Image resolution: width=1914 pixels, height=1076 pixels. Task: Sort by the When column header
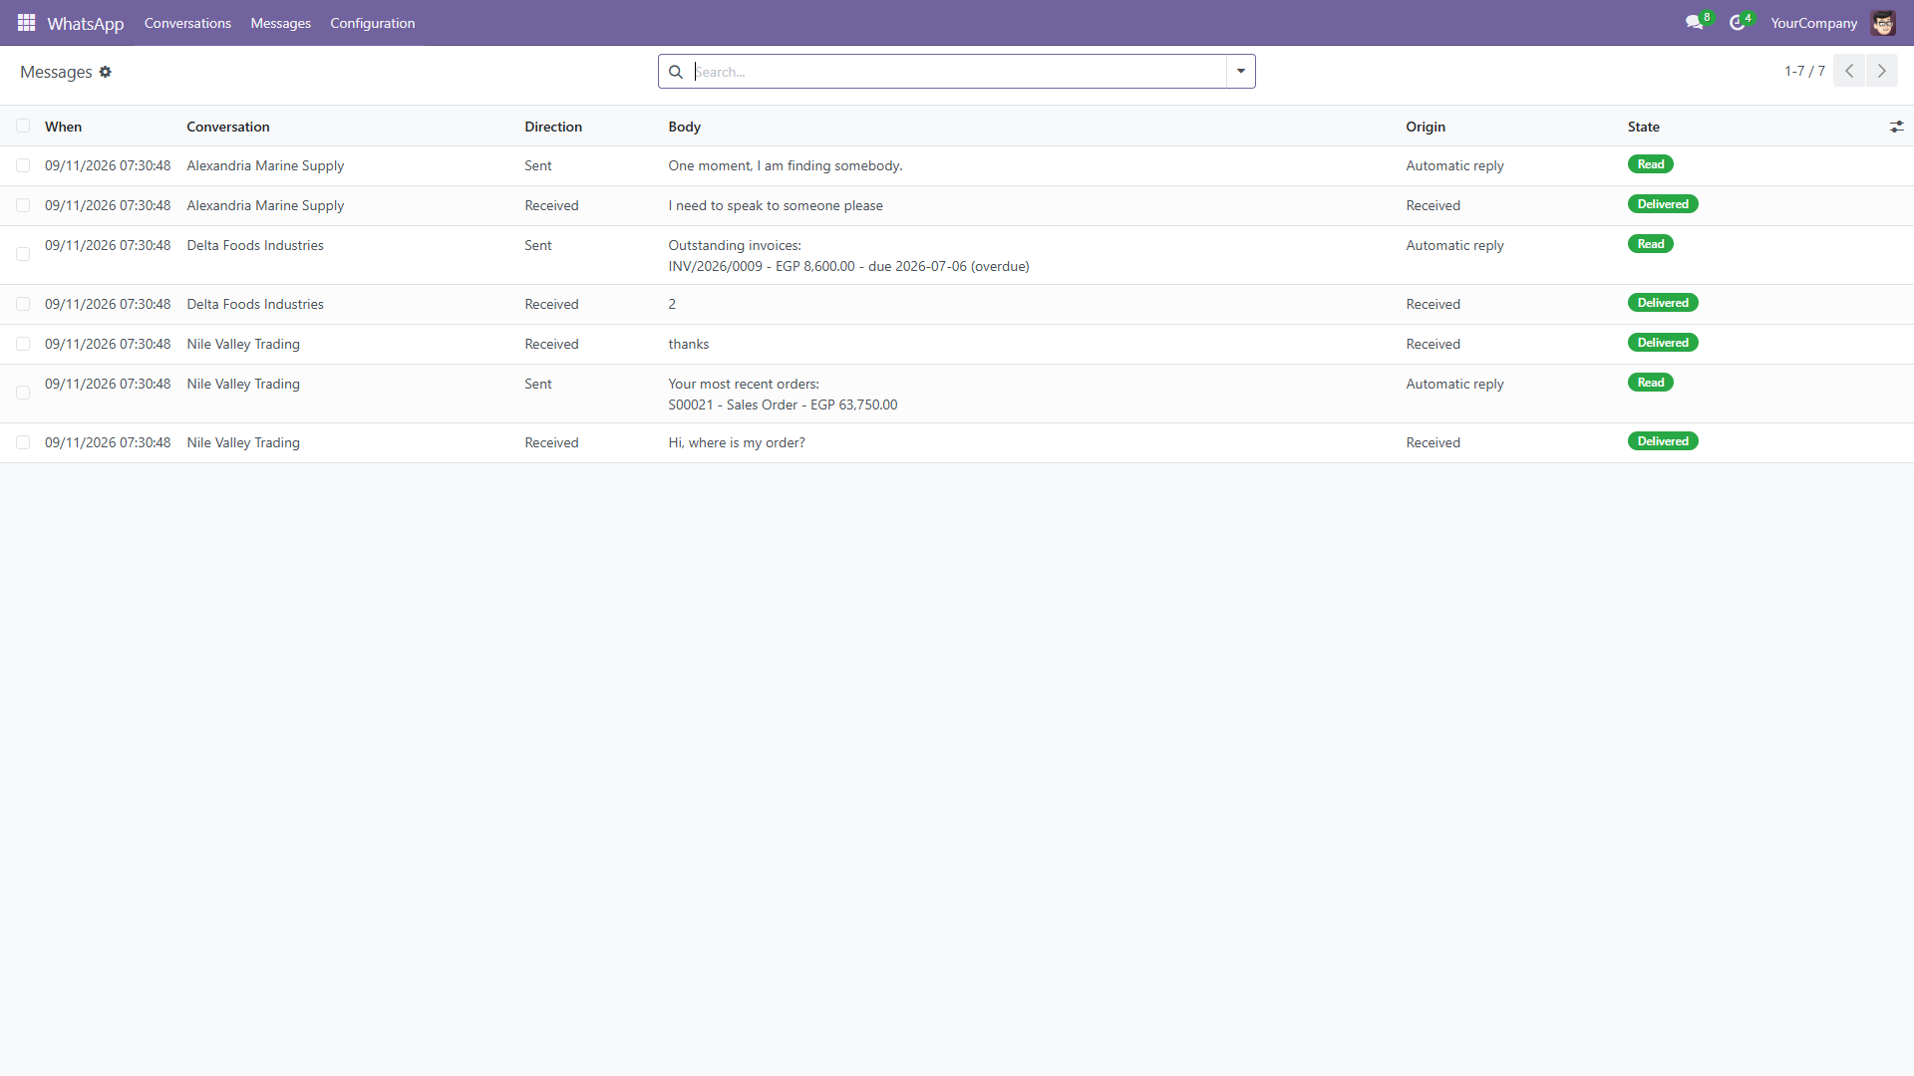click(64, 127)
